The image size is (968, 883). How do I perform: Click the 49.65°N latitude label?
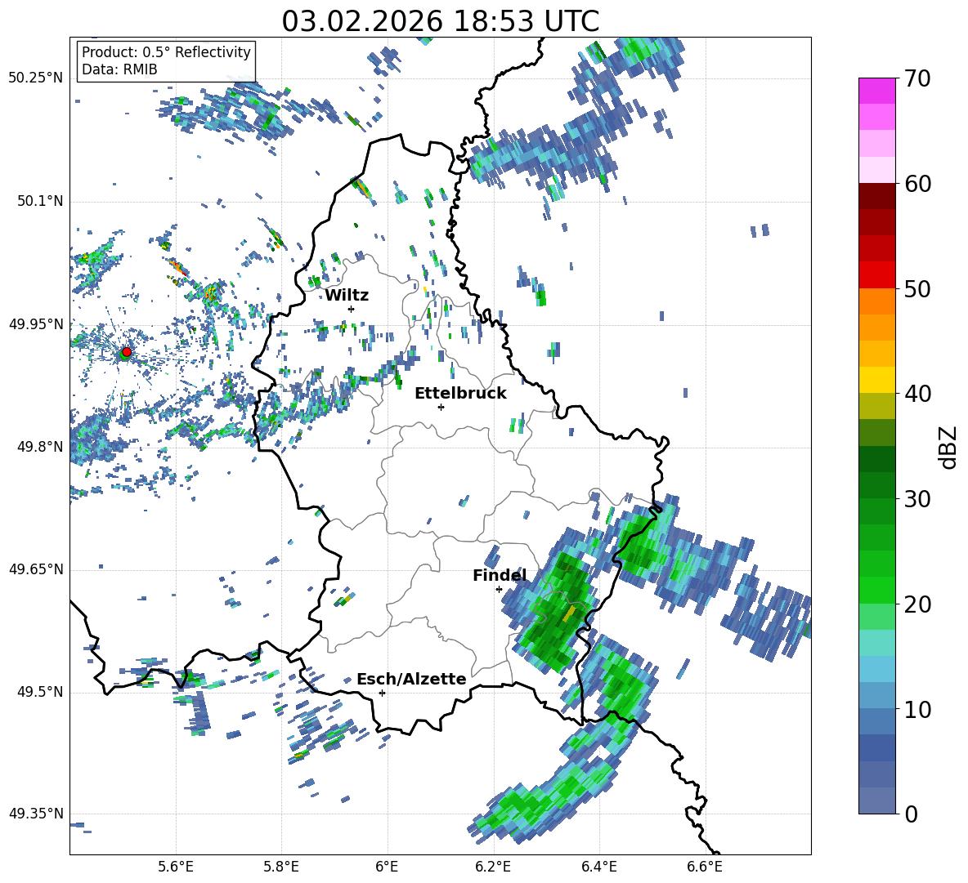[36, 569]
